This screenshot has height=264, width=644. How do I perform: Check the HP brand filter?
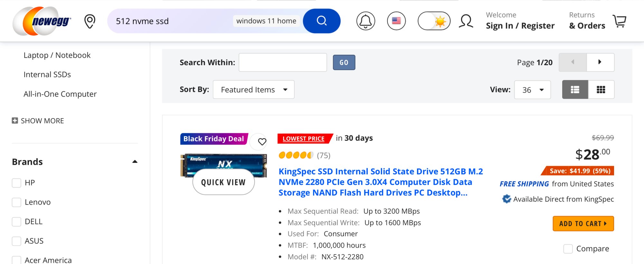click(x=16, y=183)
